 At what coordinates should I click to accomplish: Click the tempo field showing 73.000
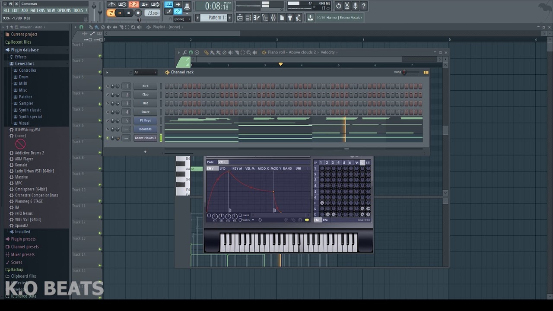coord(152,13)
